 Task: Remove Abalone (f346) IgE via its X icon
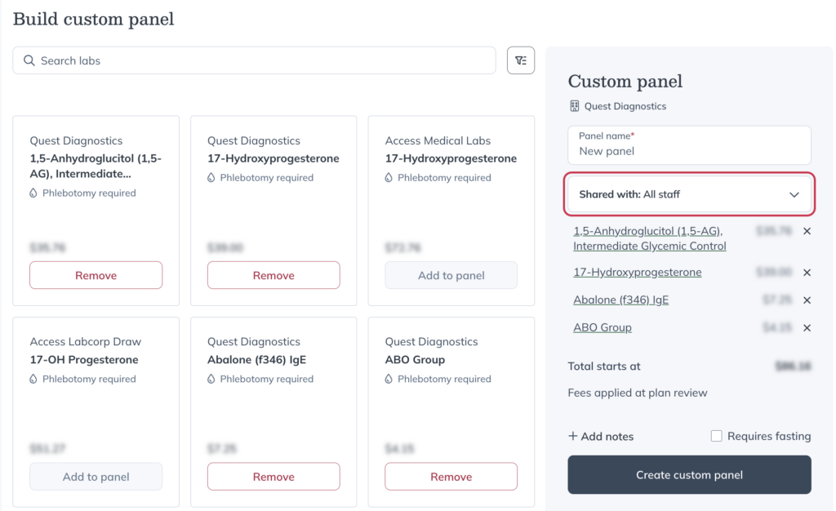click(807, 300)
